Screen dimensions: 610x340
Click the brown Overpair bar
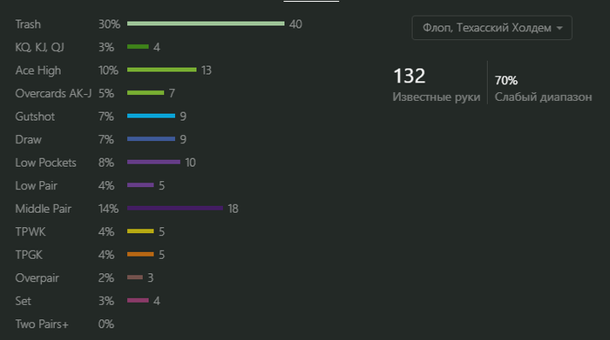click(x=135, y=277)
